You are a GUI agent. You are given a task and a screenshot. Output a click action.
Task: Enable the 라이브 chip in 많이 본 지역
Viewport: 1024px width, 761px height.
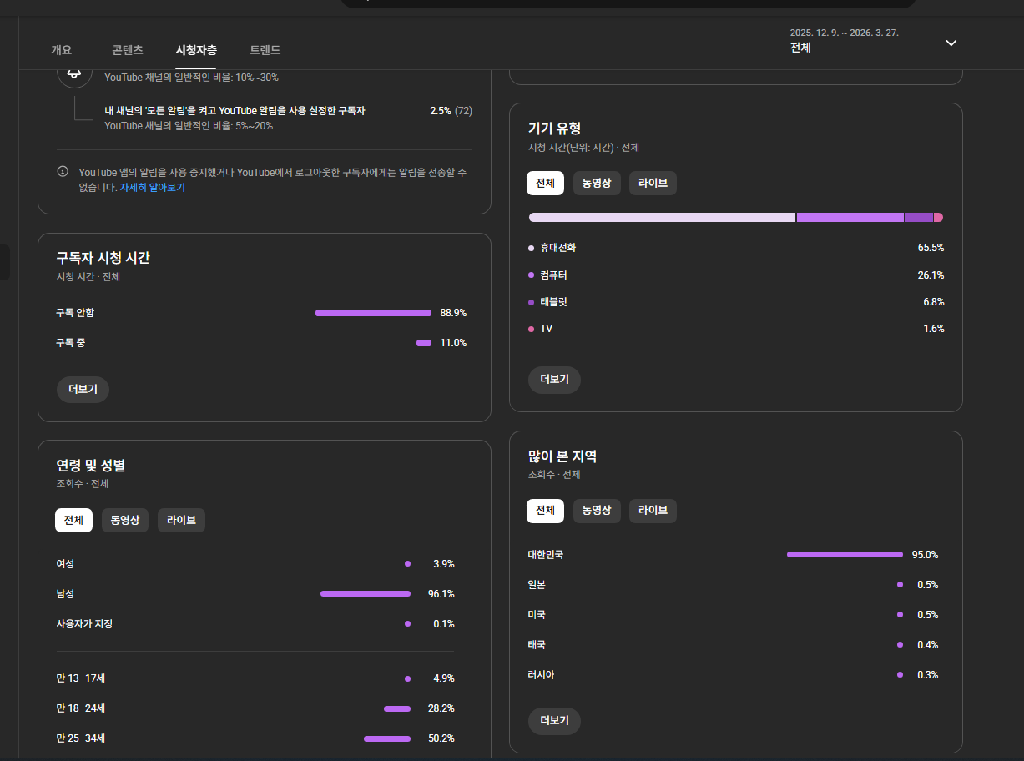pos(653,510)
